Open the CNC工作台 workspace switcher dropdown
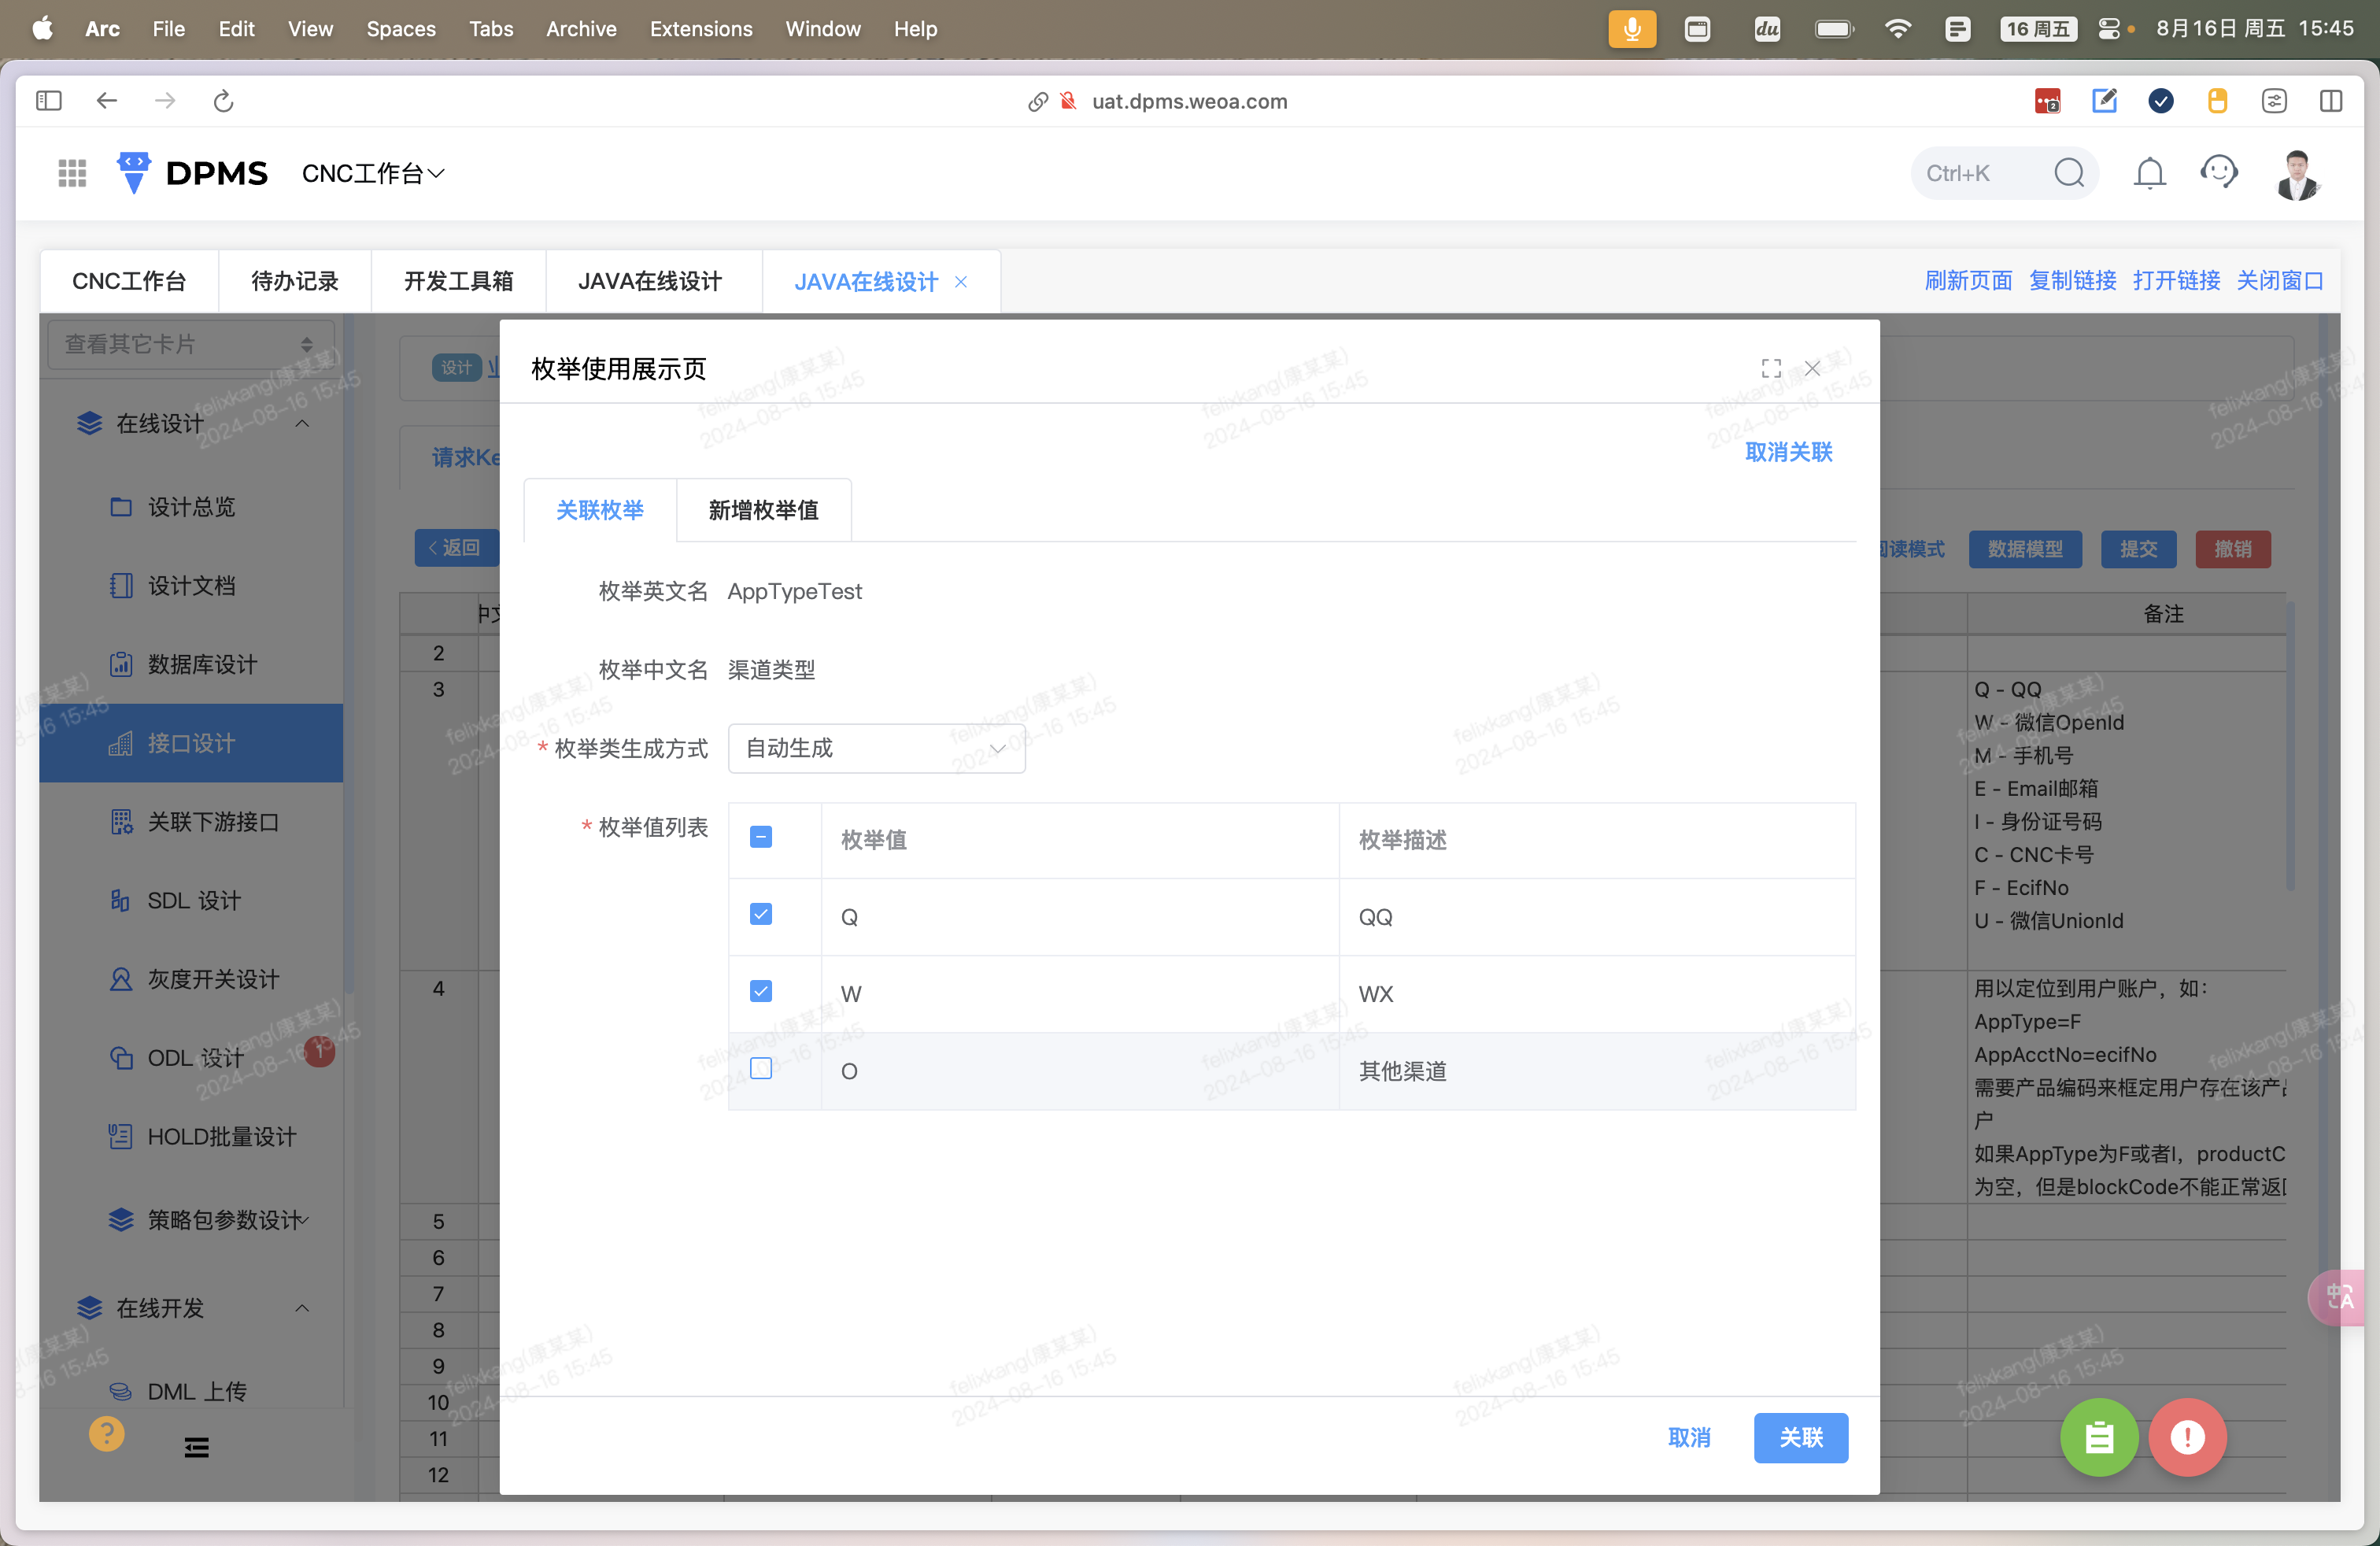The image size is (2380, 1546). [373, 173]
